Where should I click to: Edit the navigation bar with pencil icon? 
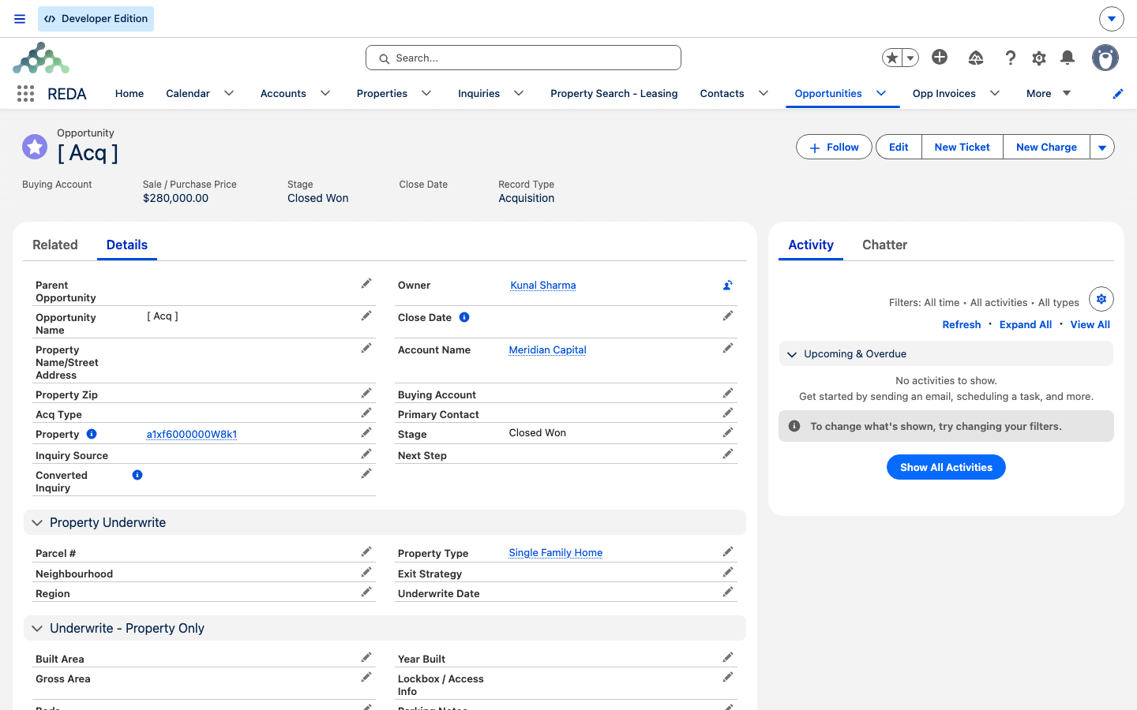pos(1118,94)
